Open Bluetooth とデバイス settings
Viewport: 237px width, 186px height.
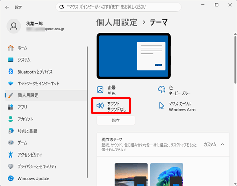tap(46, 72)
